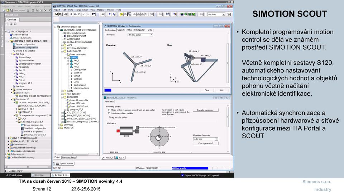Click back arrow icon in Devices pane
The height and width of the screenshot is (192, 344).
[11, 24]
